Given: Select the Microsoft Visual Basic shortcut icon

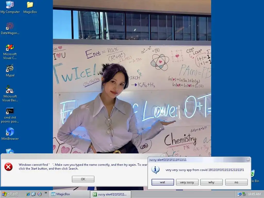Looking at the screenshot, I should pyautogui.click(x=10, y=89).
